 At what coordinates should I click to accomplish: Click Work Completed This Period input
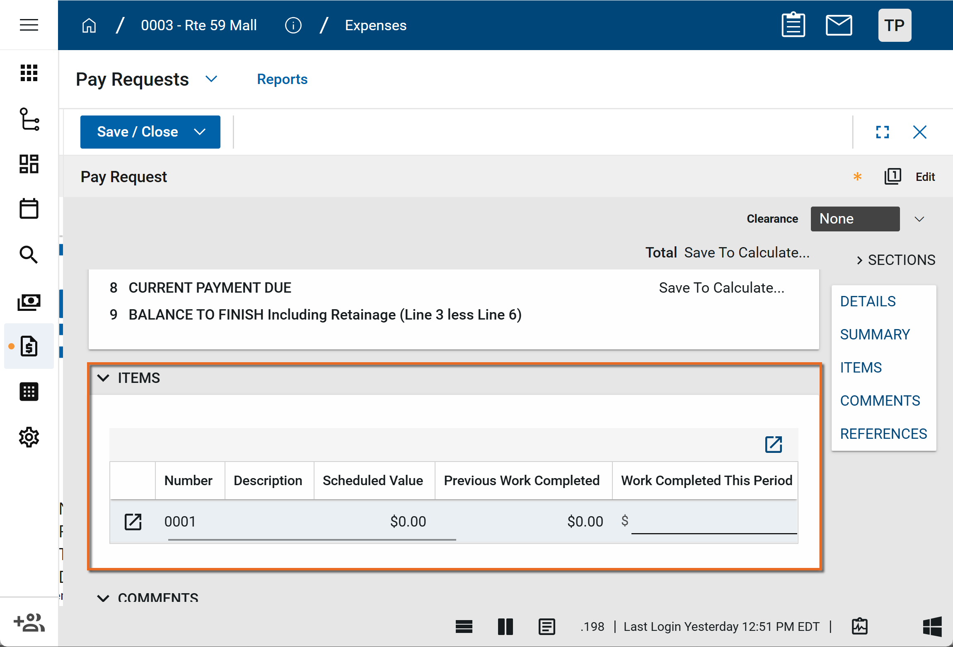pyautogui.click(x=714, y=522)
